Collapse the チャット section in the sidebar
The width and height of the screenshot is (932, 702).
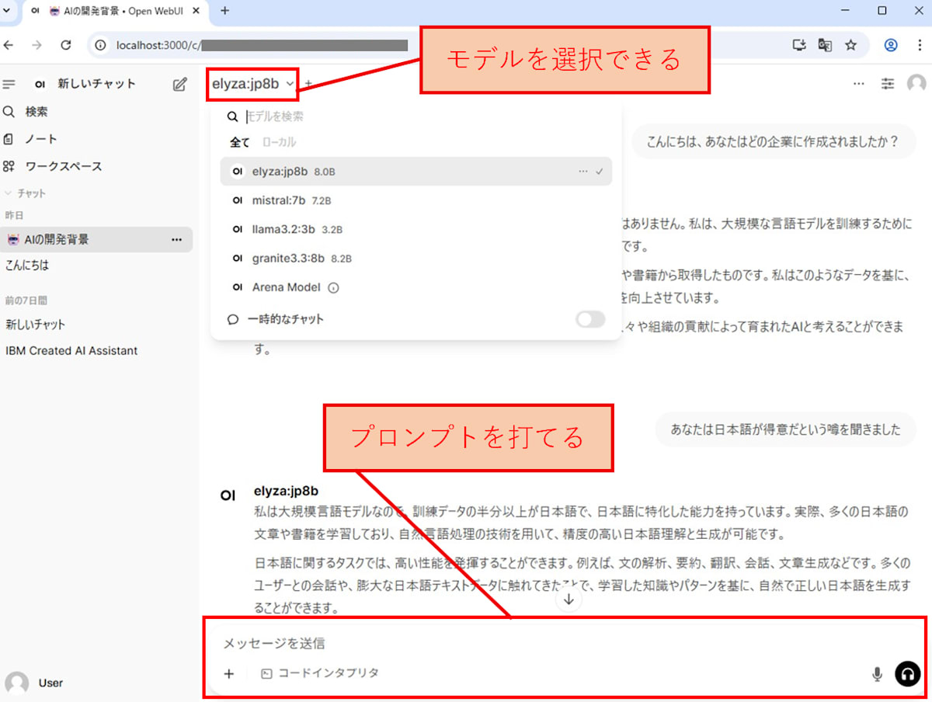tap(26, 193)
